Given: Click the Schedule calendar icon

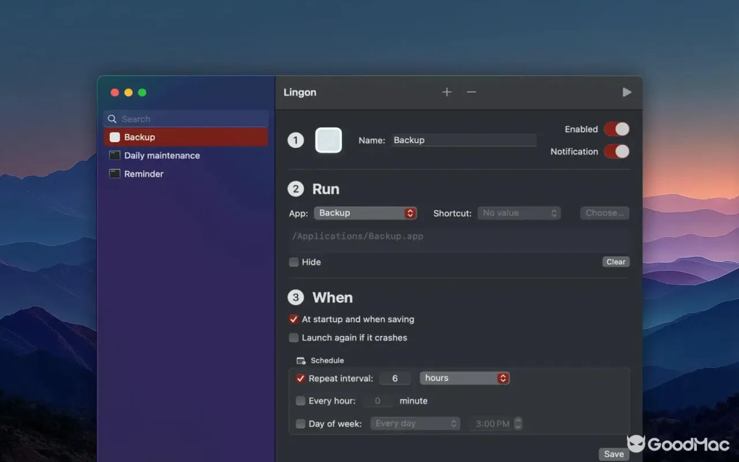Looking at the screenshot, I should point(301,360).
